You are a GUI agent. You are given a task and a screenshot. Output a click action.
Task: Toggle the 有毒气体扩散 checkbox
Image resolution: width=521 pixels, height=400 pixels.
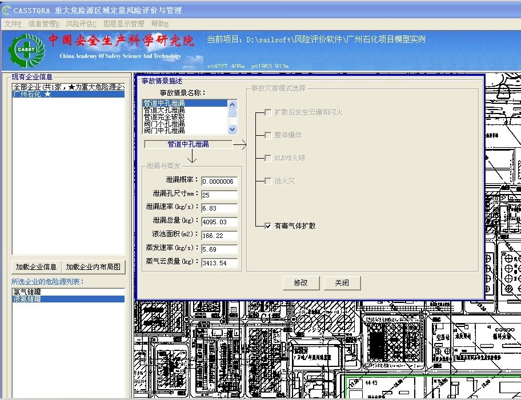[x=268, y=226]
